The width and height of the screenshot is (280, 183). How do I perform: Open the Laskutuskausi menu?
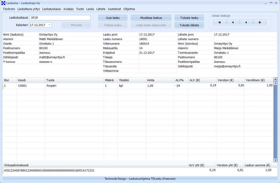coord(52,9)
